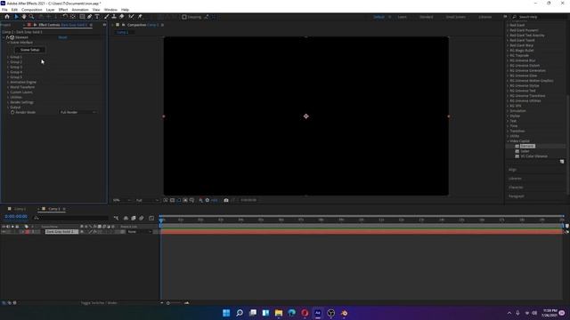Select the Zoom magnifier tool
This screenshot has width=570, height=320.
tap(32, 17)
